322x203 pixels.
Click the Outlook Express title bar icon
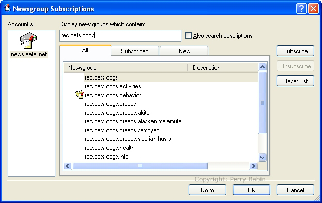[x=7, y=9]
